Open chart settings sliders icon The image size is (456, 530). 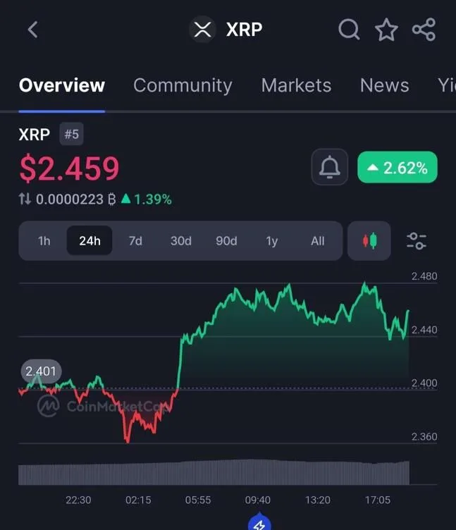pos(417,241)
